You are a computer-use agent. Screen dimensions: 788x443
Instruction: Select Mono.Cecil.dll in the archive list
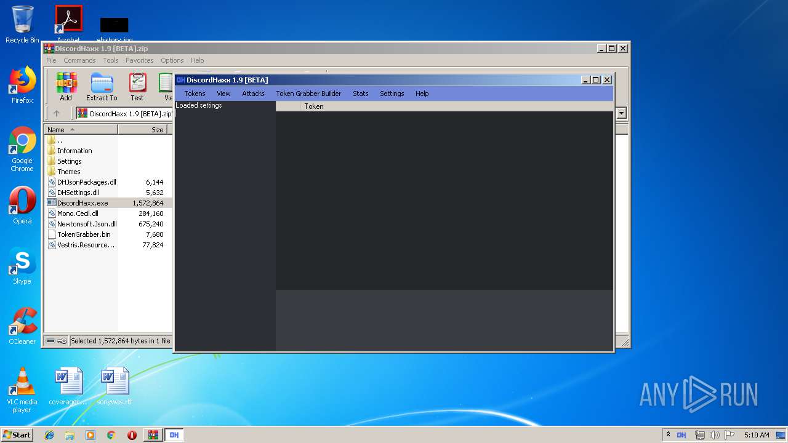108,214
